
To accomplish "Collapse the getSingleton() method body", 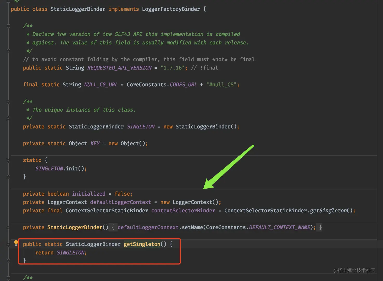I will pos(8,244).
